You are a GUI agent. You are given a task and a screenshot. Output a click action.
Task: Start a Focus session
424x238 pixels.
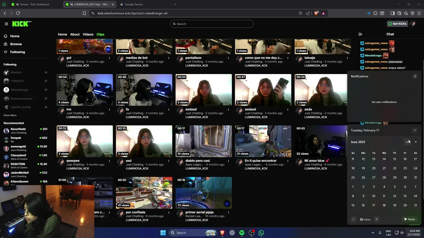click(x=409, y=219)
